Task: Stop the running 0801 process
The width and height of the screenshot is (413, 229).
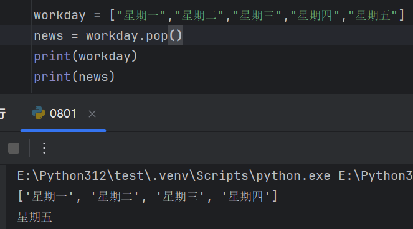Action: (x=14, y=148)
